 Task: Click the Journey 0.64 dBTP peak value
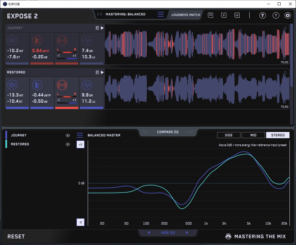coord(40,51)
